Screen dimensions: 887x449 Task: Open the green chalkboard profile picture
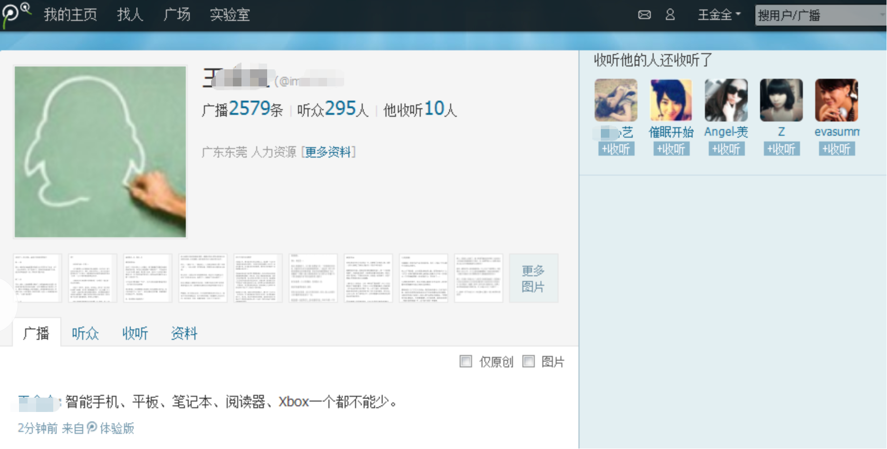click(100, 151)
